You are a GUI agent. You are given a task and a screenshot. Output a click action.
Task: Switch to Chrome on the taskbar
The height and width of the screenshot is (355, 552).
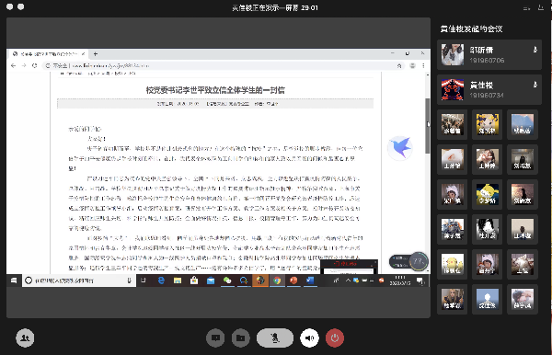tap(277, 281)
